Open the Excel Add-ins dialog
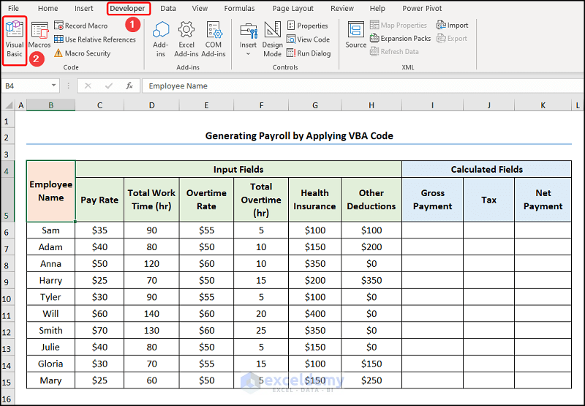This screenshot has height=406, width=585. (186, 39)
